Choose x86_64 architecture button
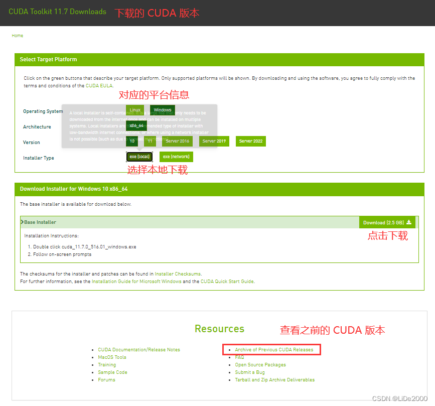This screenshot has height=406, width=435. point(136,125)
